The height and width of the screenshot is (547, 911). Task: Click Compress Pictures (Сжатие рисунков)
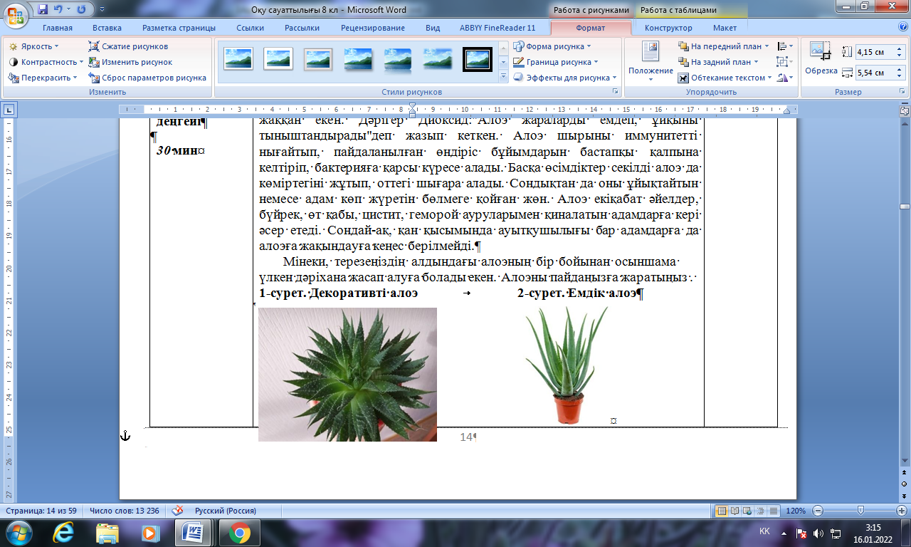pos(128,46)
